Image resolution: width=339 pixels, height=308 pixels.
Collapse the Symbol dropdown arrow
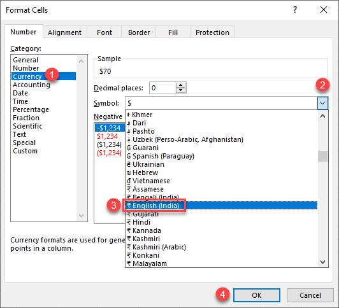[x=322, y=103]
